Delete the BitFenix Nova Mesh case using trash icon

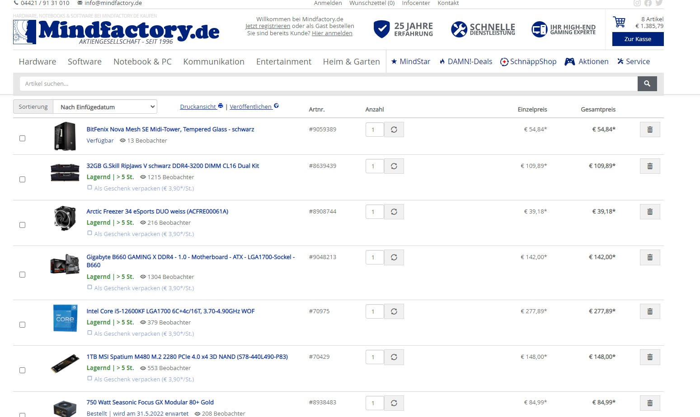pos(650,130)
